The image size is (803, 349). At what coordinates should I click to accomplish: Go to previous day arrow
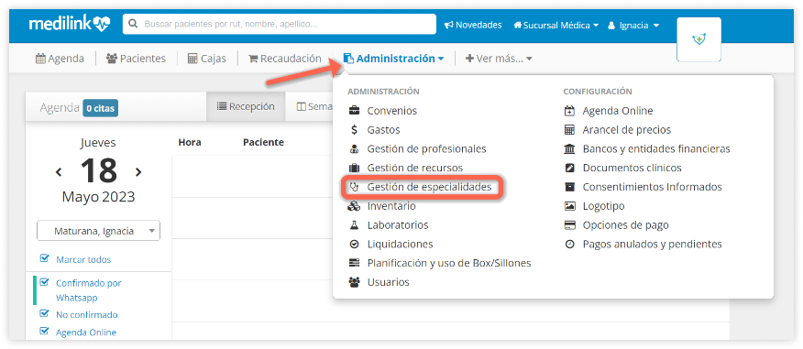tap(59, 172)
